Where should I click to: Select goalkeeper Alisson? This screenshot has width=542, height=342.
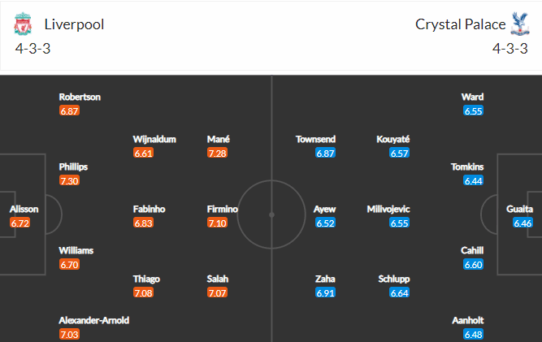24,209
